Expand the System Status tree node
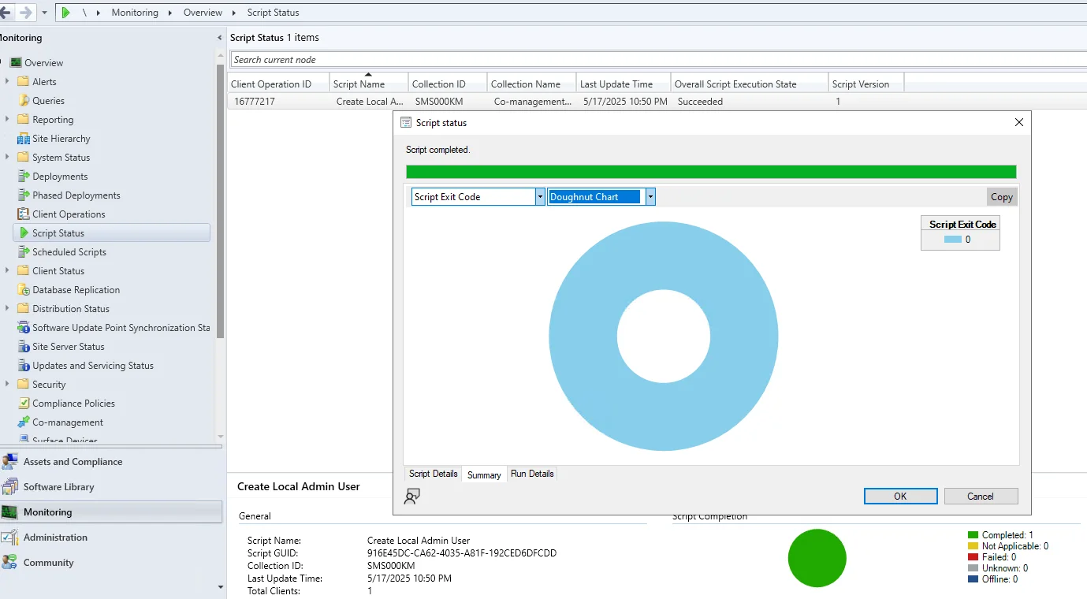1087x599 pixels. 7,157
